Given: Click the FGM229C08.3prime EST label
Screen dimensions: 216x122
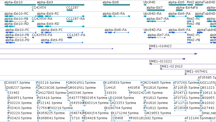Looking at the screenshot, I should (x=51, y=88).
